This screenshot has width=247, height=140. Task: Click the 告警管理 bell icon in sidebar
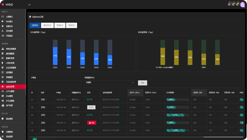(x=3, y=132)
